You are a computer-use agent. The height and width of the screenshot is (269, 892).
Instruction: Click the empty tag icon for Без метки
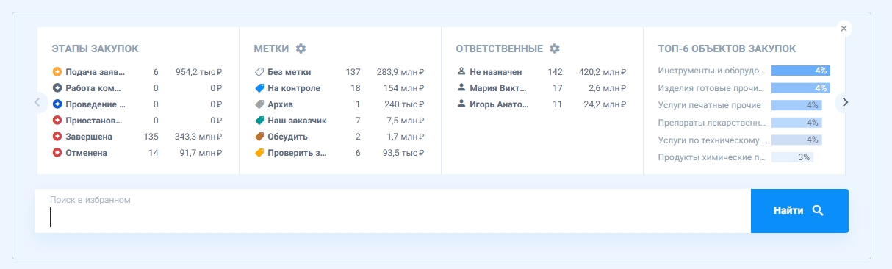coord(259,72)
